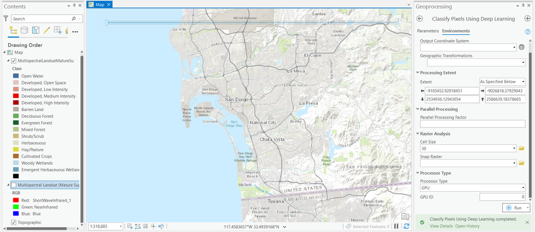
Task: Select List By Editing pencil icon
Action: [x=47, y=31]
